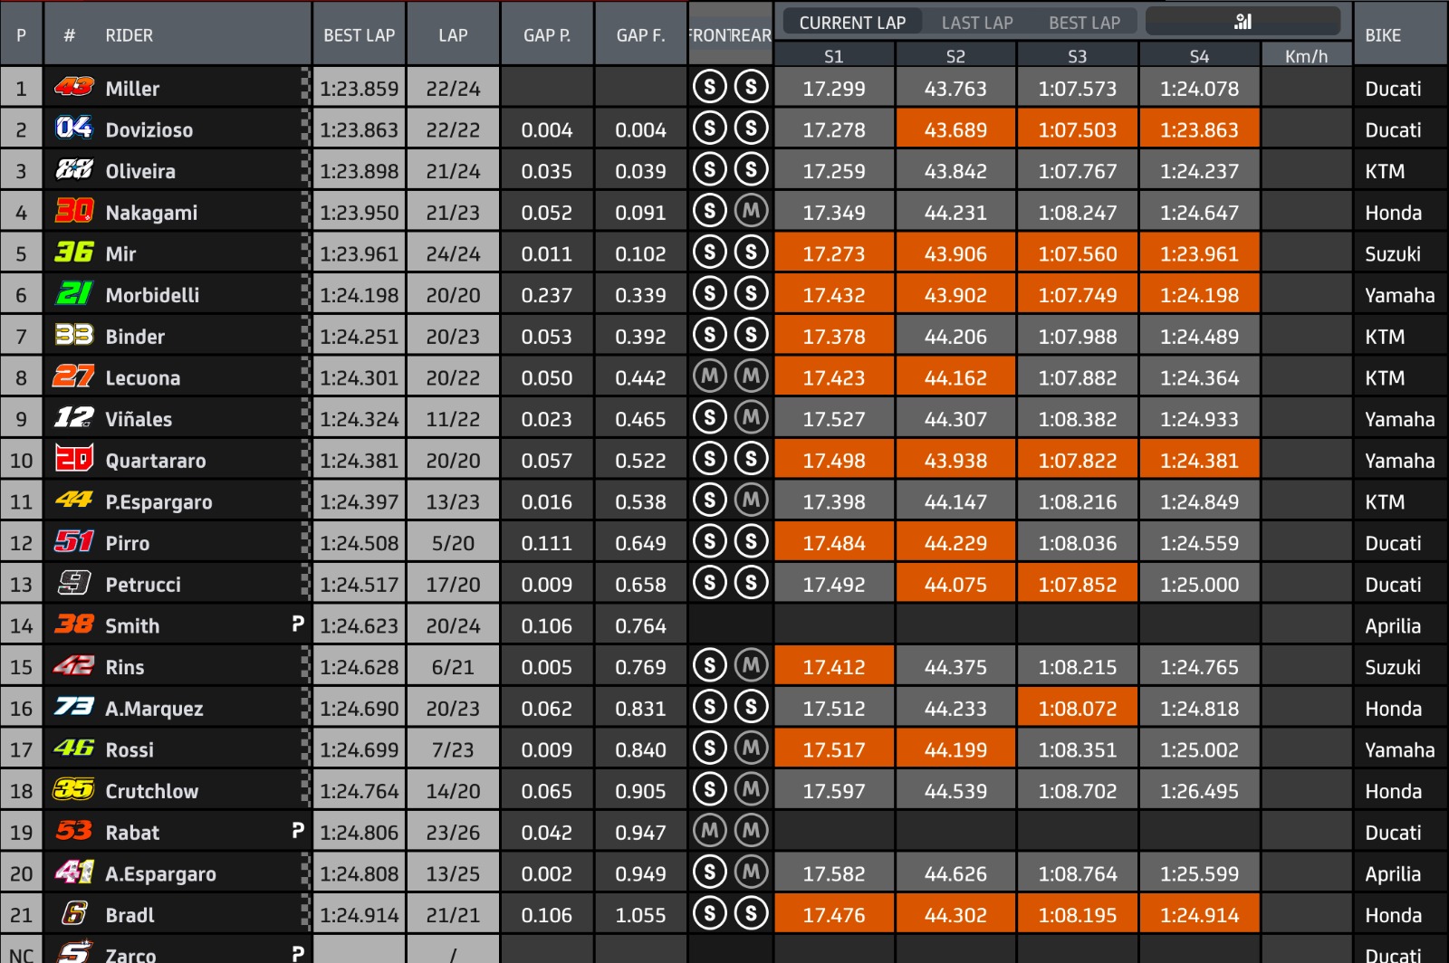This screenshot has width=1449, height=963.
Task: Click Dovizioso's orange S4 time 1:23.863
Action: (1199, 129)
